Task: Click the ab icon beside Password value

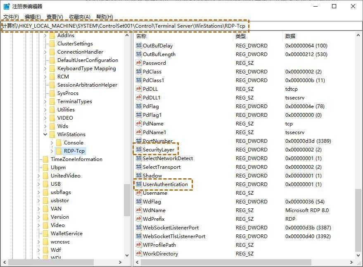Action: coord(140,63)
